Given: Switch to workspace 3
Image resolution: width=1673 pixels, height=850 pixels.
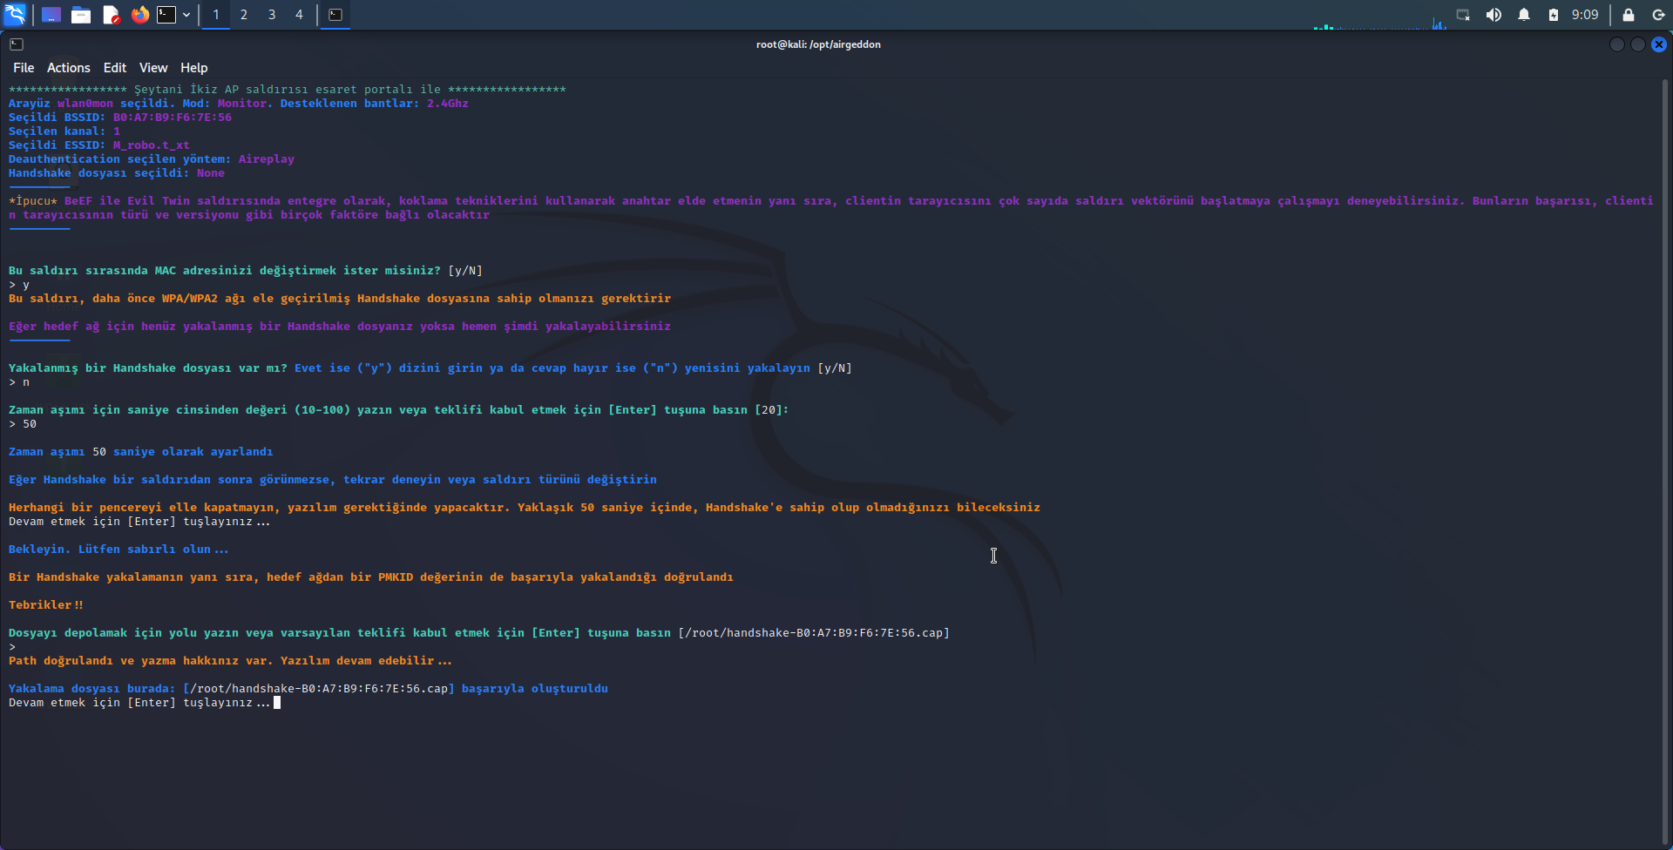Looking at the screenshot, I should (272, 15).
